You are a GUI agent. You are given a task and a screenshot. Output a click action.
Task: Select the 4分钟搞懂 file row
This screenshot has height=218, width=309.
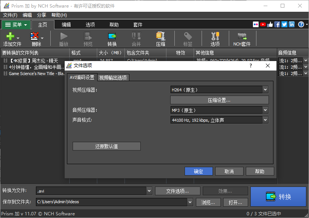click(34, 67)
